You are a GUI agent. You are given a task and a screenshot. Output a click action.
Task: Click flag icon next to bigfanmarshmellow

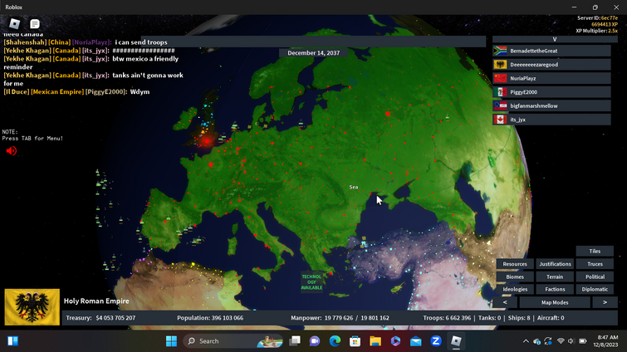tap(500, 106)
